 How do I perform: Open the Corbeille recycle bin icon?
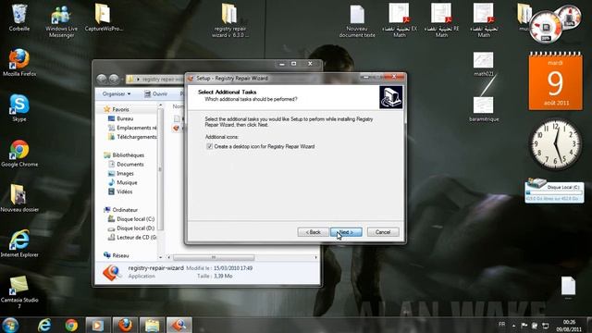[x=18, y=18]
